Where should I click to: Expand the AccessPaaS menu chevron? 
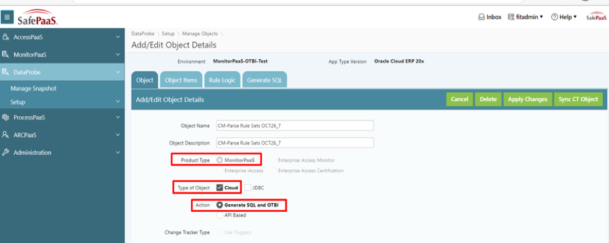(118, 37)
